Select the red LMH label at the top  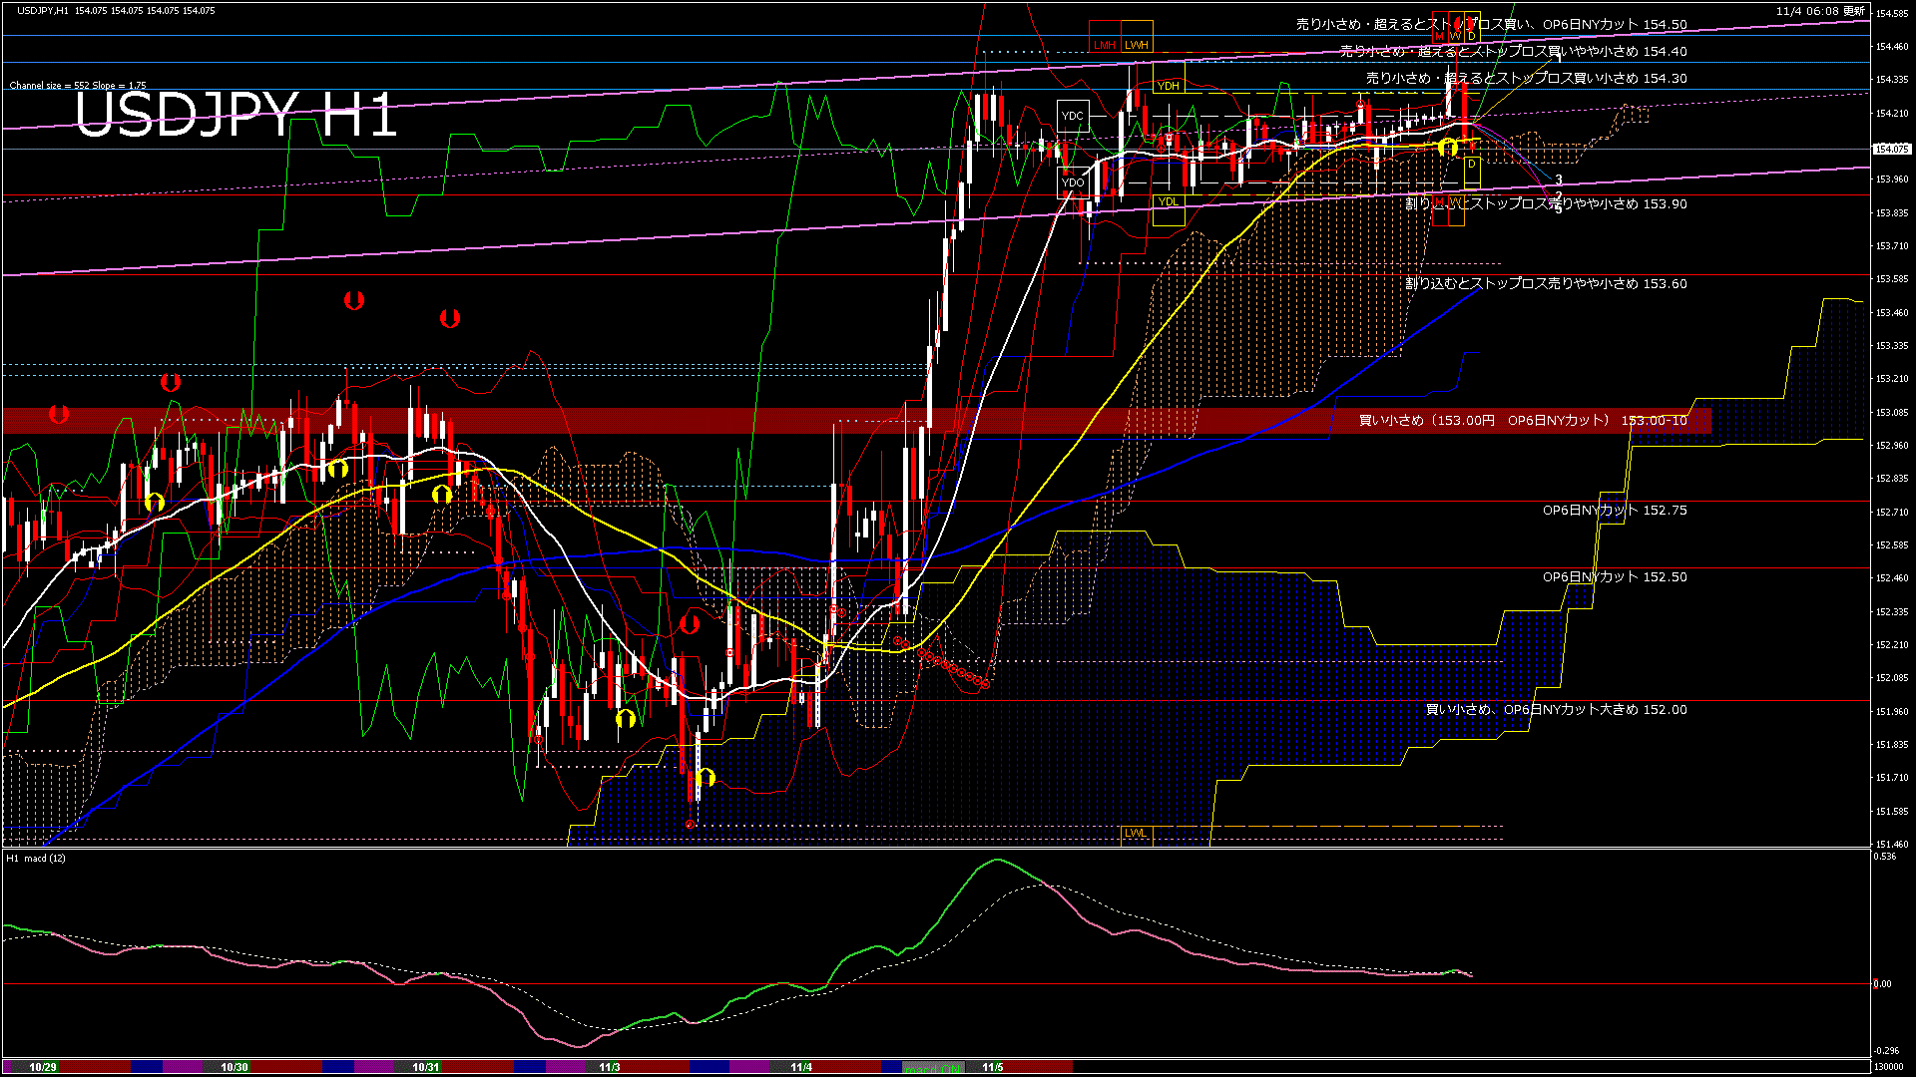pos(1104,45)
